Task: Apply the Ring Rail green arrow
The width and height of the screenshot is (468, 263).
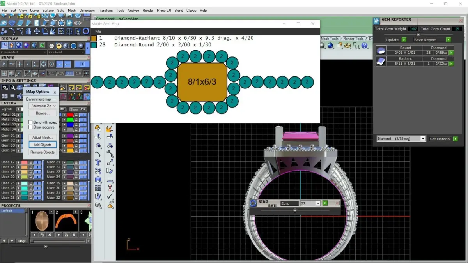Action: point(325,203)
